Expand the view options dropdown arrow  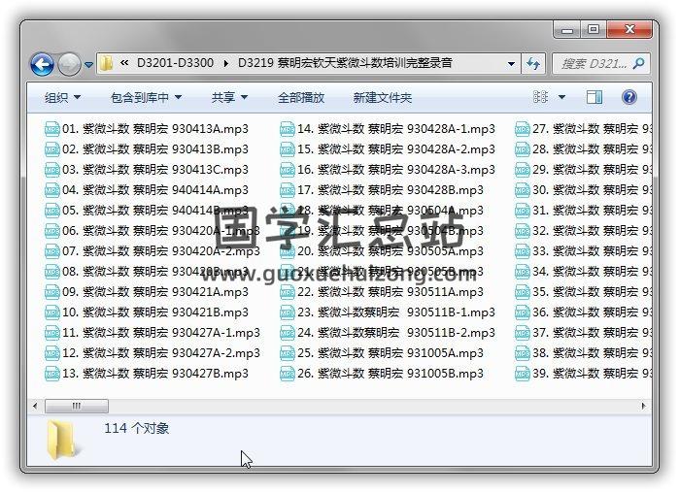pos(561,97)
